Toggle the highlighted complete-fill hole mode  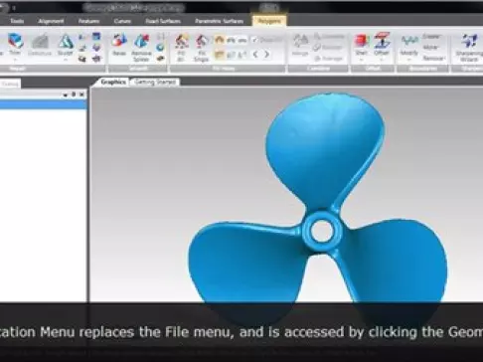[x=219, y=55]
